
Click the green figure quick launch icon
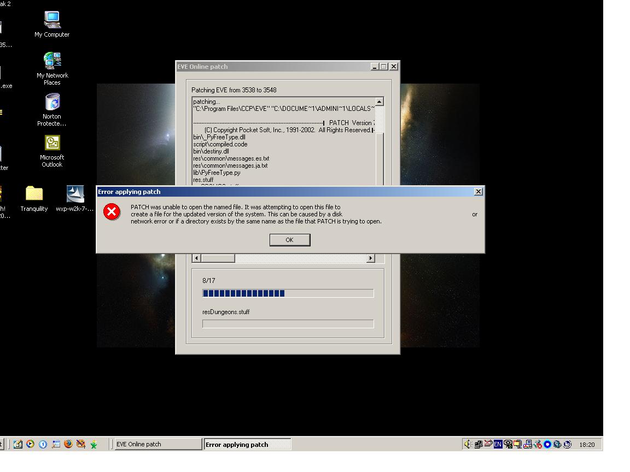(94, 444)
